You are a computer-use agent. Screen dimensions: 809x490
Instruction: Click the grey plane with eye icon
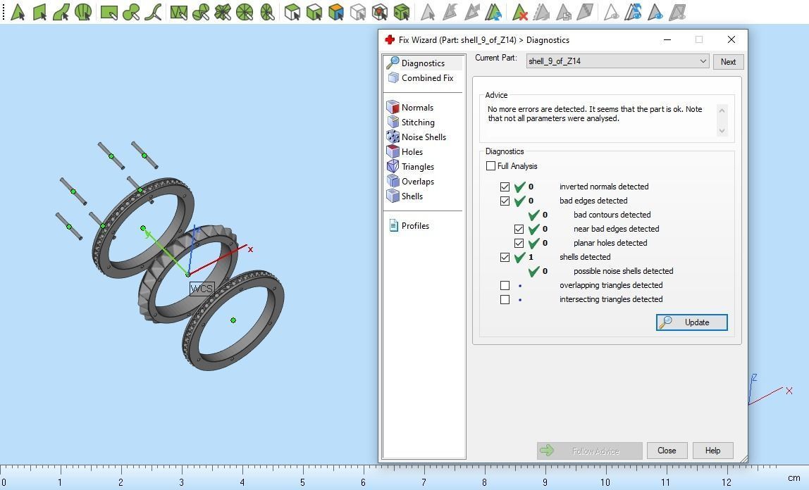pyautogui.click(x=677, y=12)
